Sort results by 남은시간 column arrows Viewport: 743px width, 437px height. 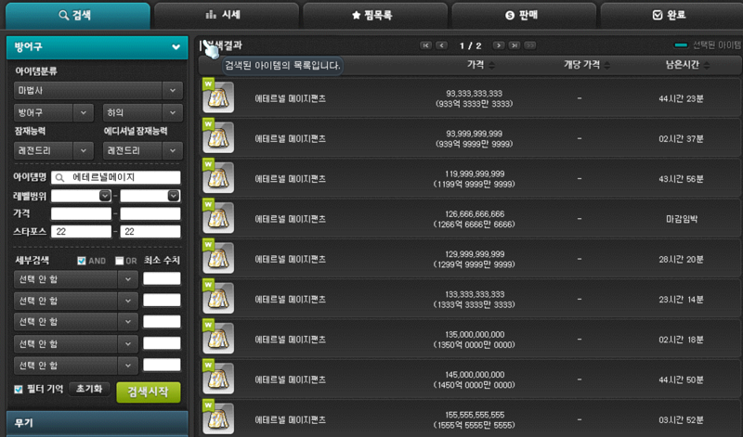pos(707,65)
